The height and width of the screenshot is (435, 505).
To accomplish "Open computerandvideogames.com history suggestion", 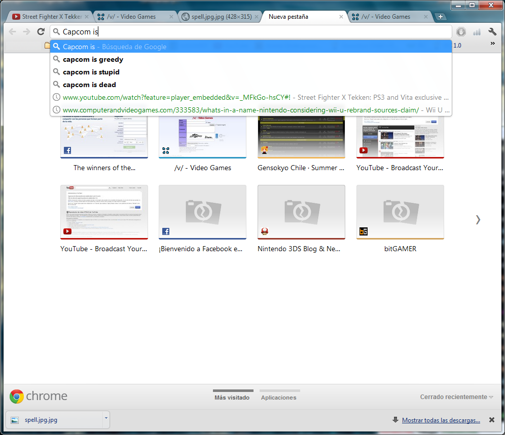I will [250, 110].
